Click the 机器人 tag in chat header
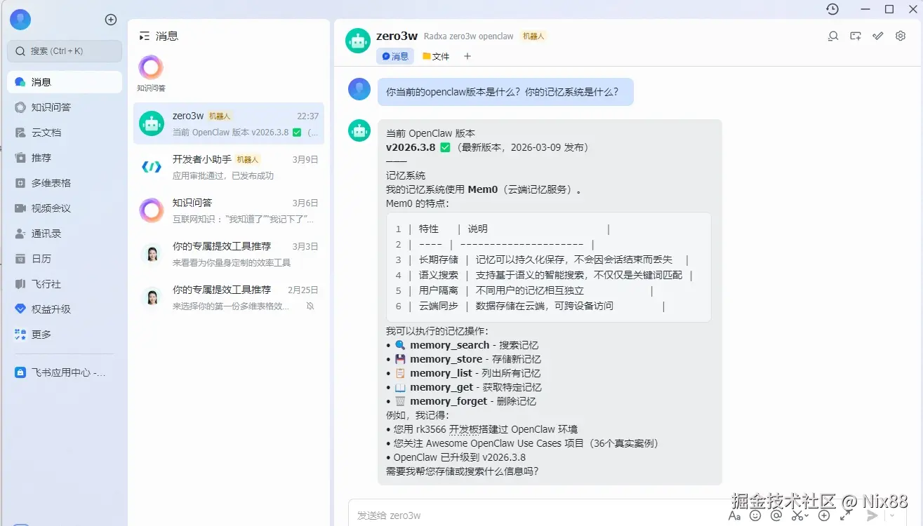 pos(533,36)
